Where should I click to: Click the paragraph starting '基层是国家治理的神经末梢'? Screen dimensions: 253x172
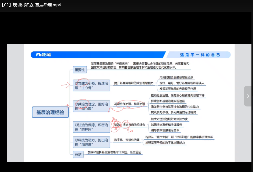tap(140, 66)
